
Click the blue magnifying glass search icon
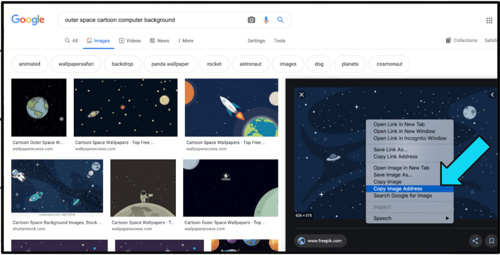coord(281,20)
